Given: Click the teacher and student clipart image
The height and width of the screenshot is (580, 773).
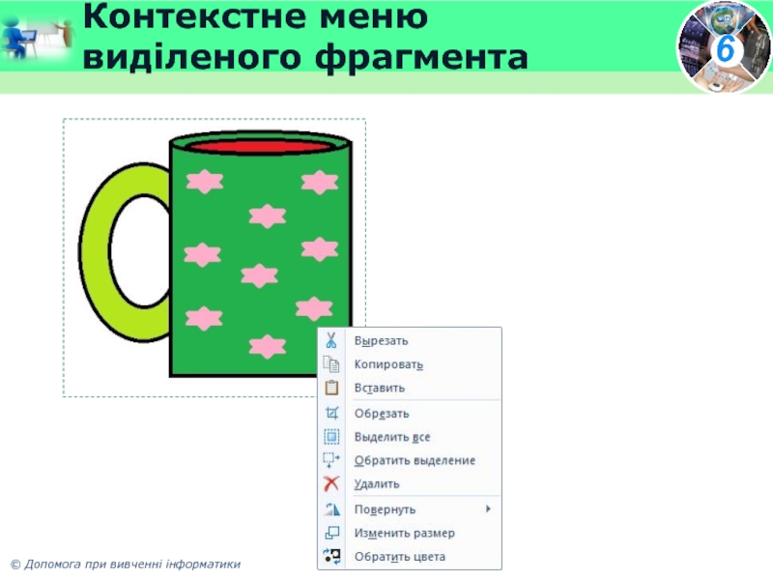Looking at the screenshot, I should point(38,39).
